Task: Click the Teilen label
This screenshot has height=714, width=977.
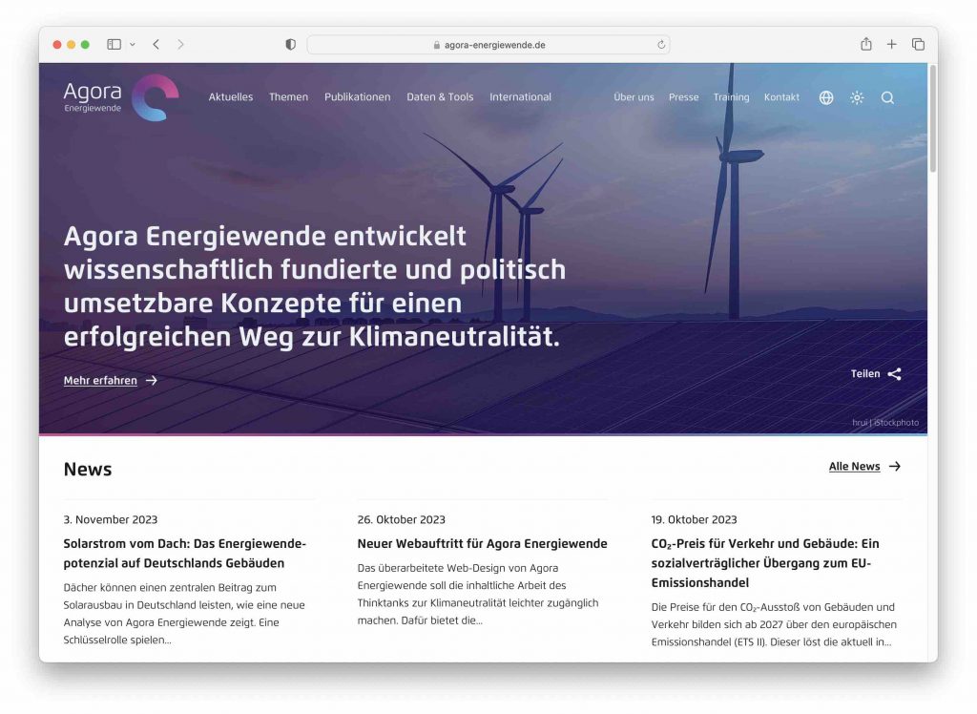Action: (864, 373)
